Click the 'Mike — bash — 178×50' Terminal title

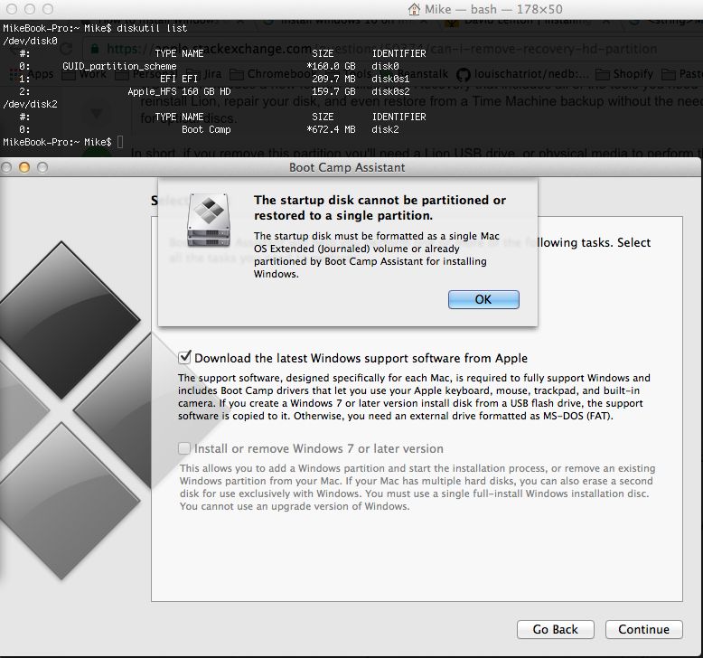pos(493,9)
